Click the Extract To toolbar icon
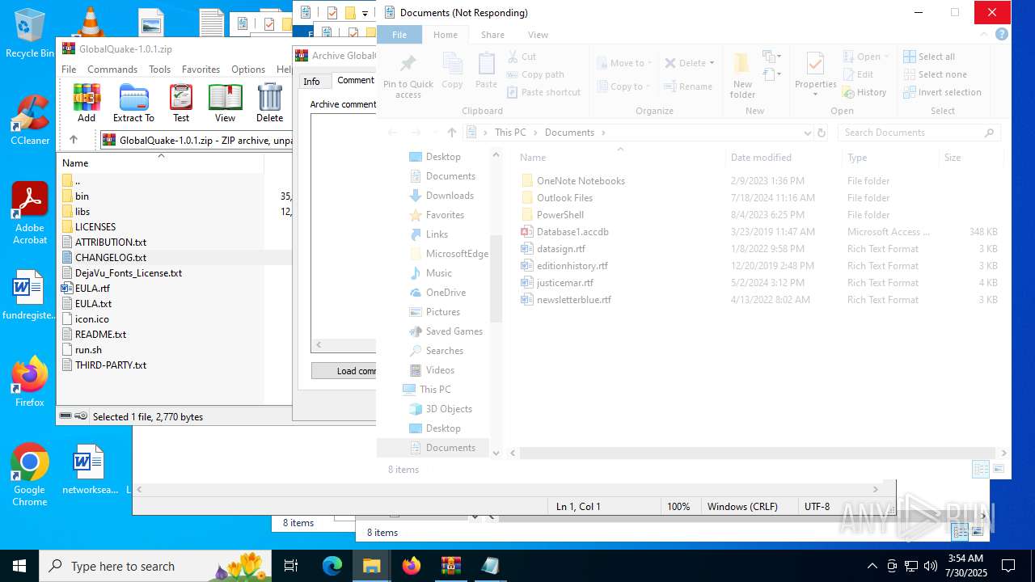Screen dimensions: 1035x582 [133, 103]
